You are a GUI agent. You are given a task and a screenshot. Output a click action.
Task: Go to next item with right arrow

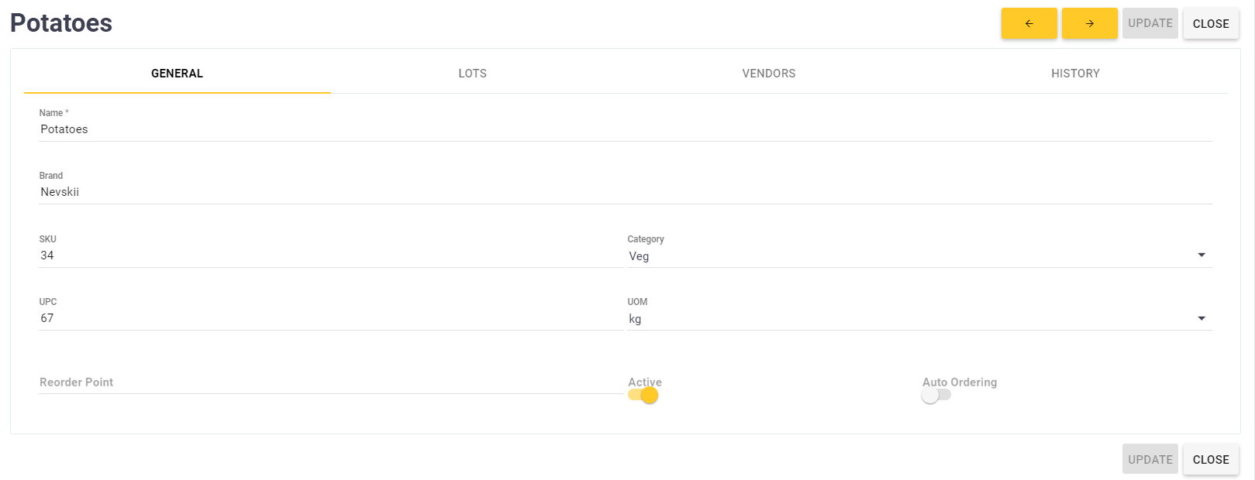click(x=1089, y=23)
